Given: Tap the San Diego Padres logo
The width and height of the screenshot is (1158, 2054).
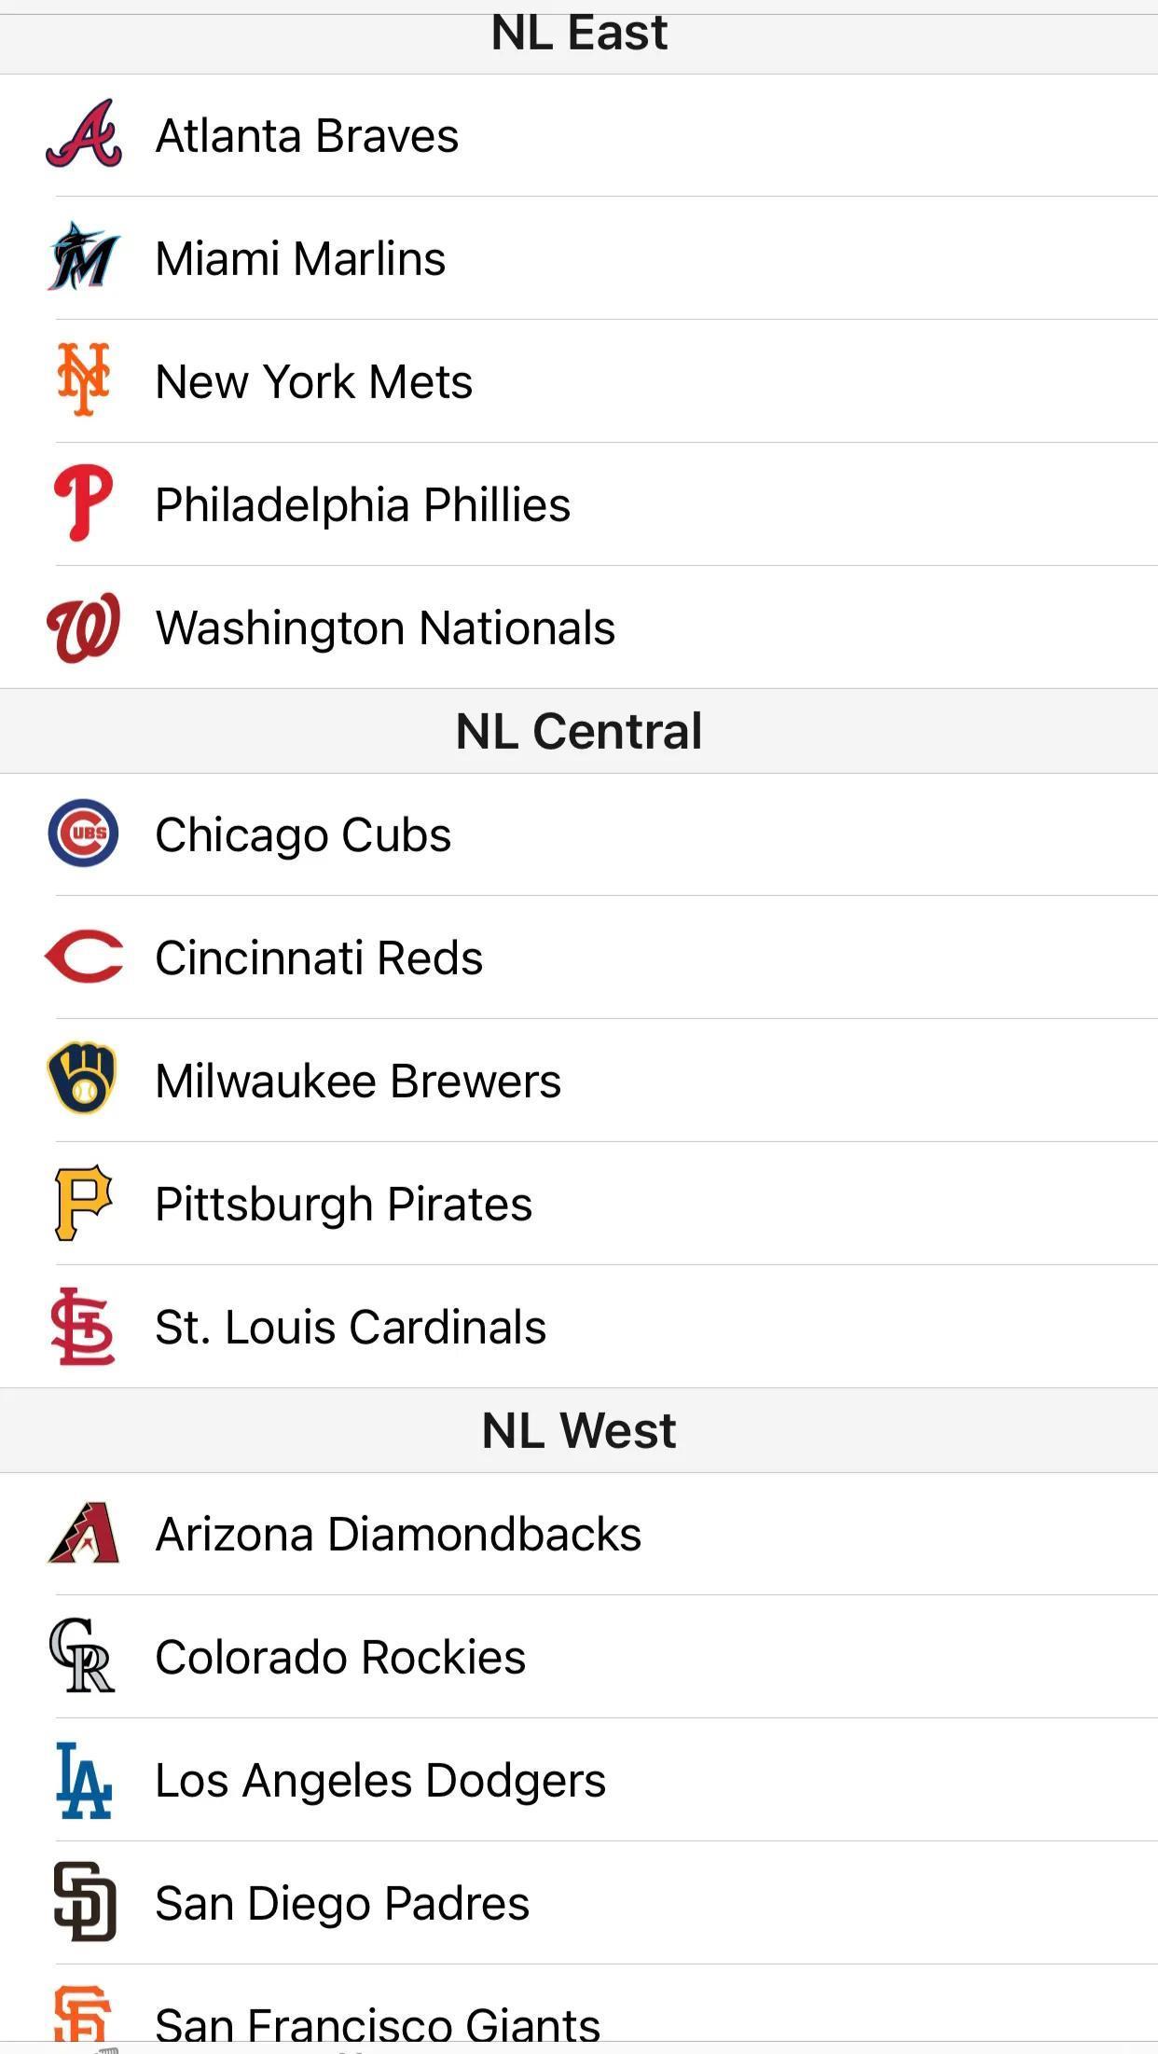Looking at the screenshot, I should (84, 1902).
